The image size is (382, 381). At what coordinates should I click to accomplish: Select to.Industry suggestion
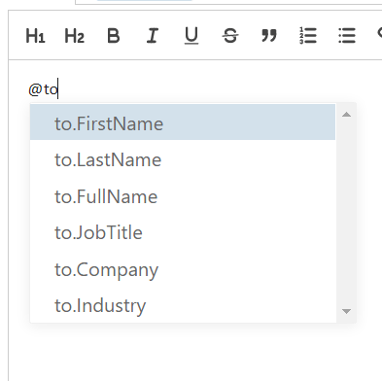pyautogui.click(x=183, y=305)
